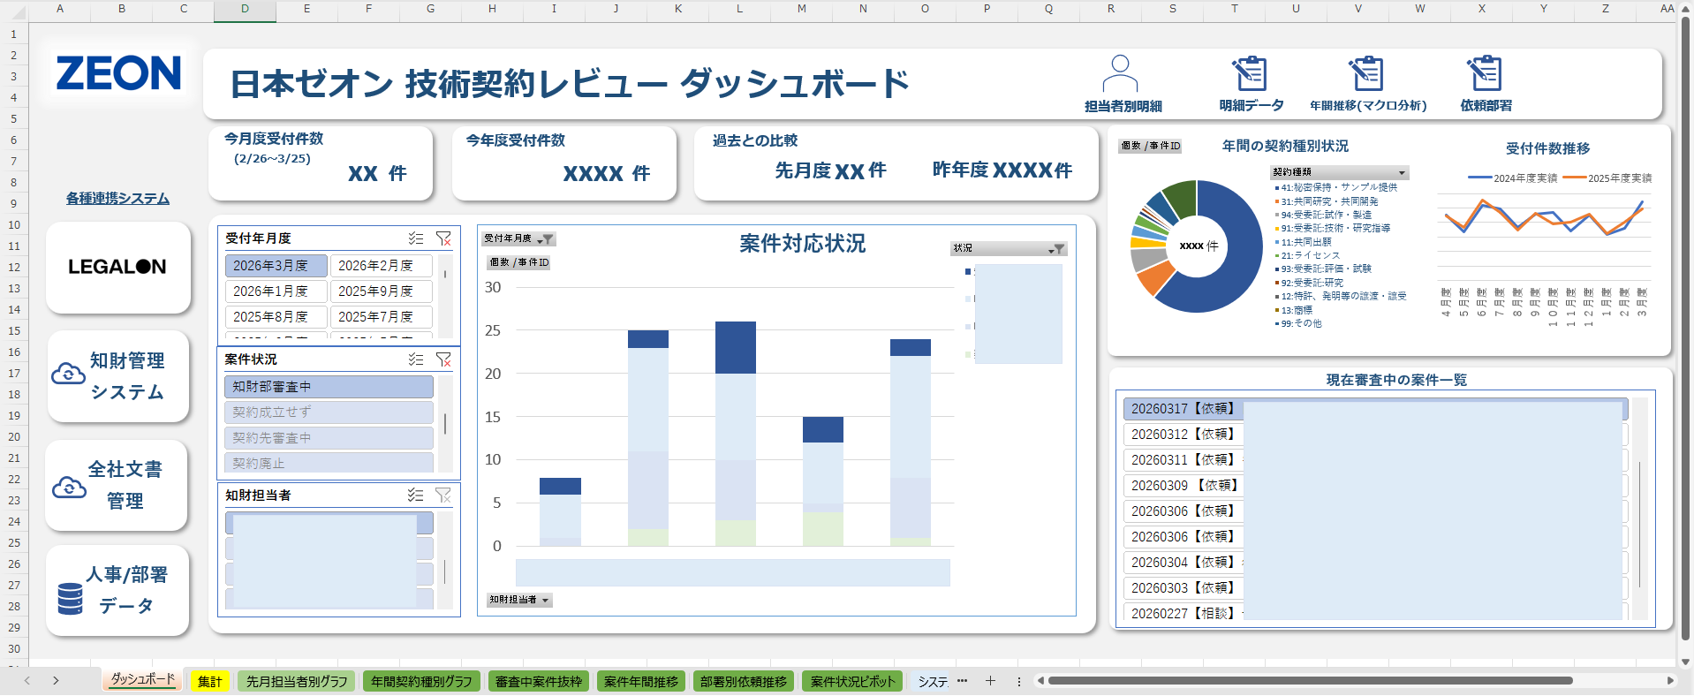The height and width of the screenshot is (696, 1694).
Task: Select 2026年1月度 in the slicer
Action: 276,291
